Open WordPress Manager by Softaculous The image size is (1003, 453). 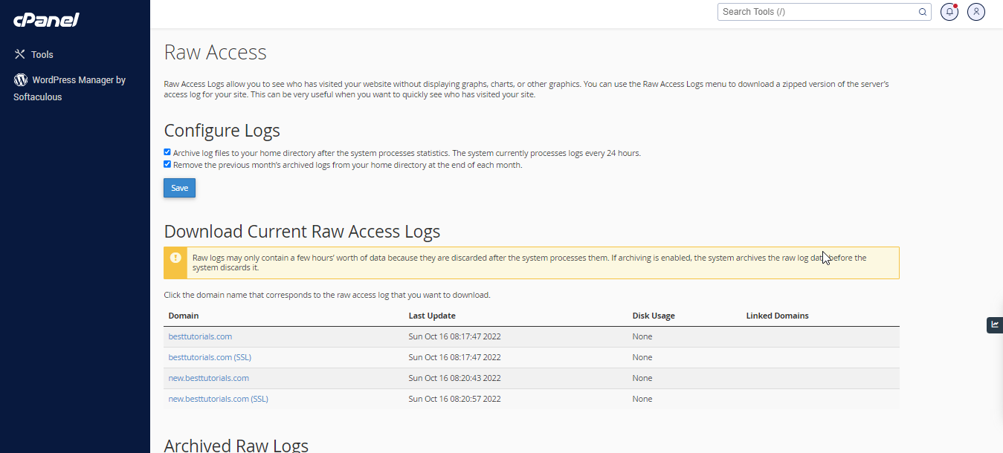pyautogui.click(x=70, y=88)
